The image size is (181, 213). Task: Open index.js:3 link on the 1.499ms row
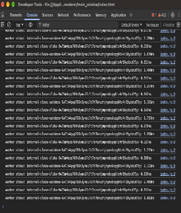tap(168, 70)
